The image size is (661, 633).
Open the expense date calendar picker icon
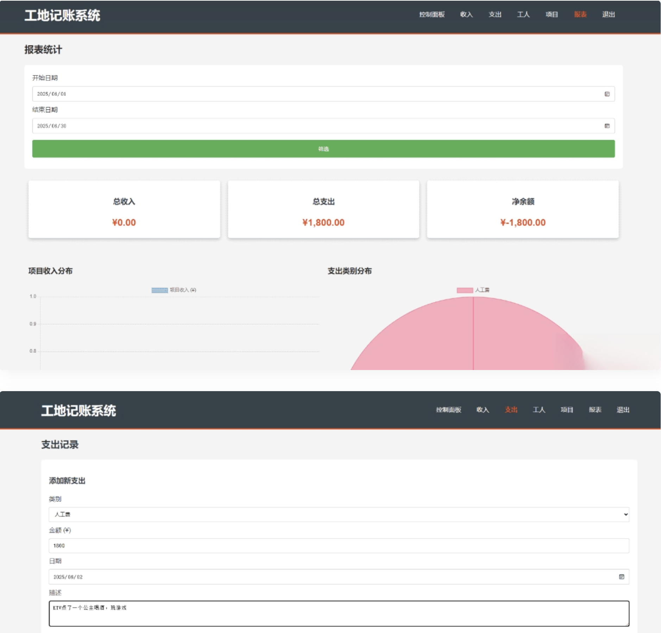click(x=621, y=577)
